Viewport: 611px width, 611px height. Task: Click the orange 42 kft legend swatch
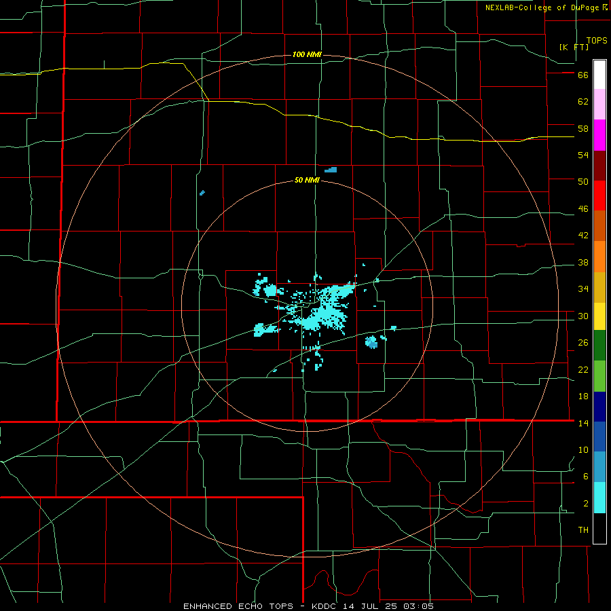pos(599,257)
